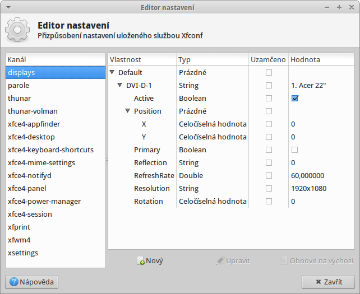Click the help question mark icon
Viewport: 360px width, 294px height.
tap(14, 282)
